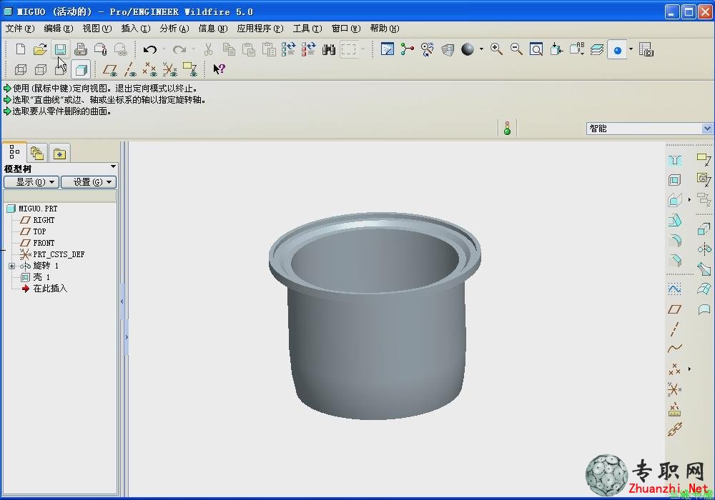The image size is (715, 500).
Task: Click the chain link icon on right toolbar
Action: point(675,429)
